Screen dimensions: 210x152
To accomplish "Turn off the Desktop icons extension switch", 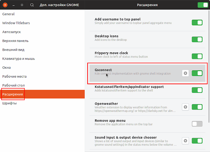I will 197,39.
